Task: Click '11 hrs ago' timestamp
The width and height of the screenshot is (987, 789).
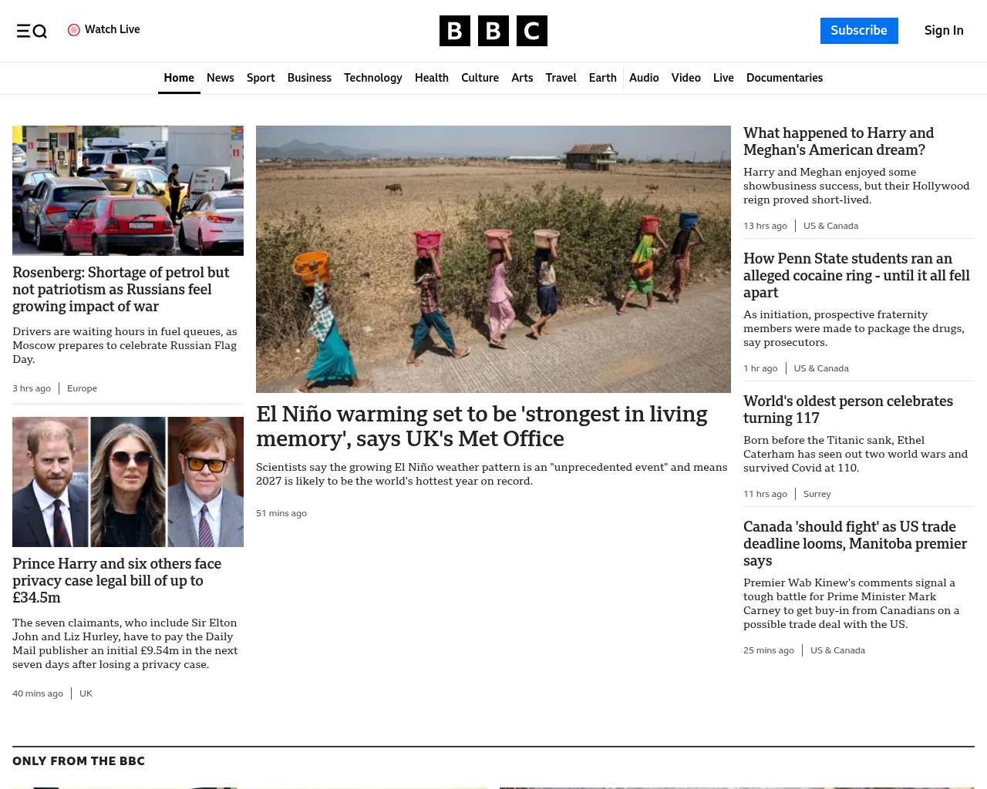Action: click(x=765, y=494)
